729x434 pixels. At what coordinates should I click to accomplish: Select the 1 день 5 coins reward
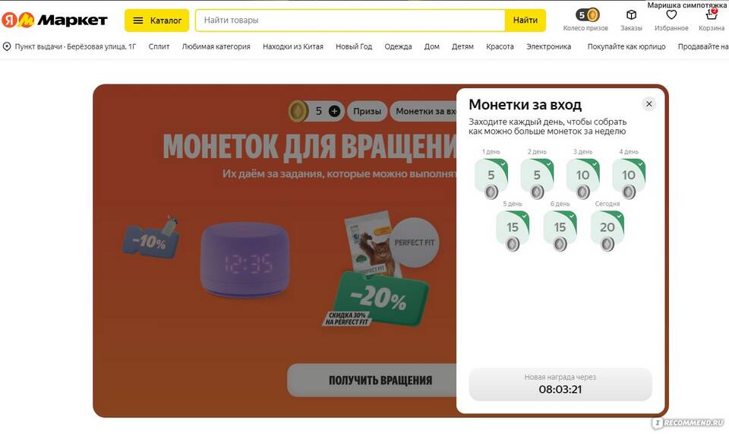point(491,179)
